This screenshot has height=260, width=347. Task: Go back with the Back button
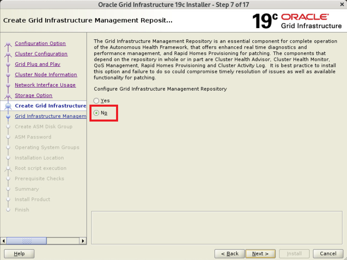coord(230,254)
